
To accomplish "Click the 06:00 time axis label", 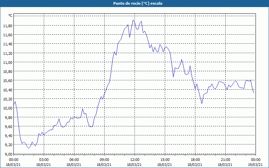I will [x=74, y=160].
